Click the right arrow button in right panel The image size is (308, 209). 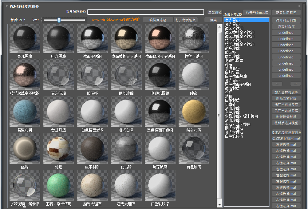pyautogui.click(x=295, y=84)
